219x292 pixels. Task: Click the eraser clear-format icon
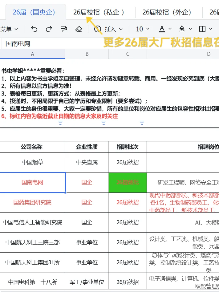pos(79,29)
